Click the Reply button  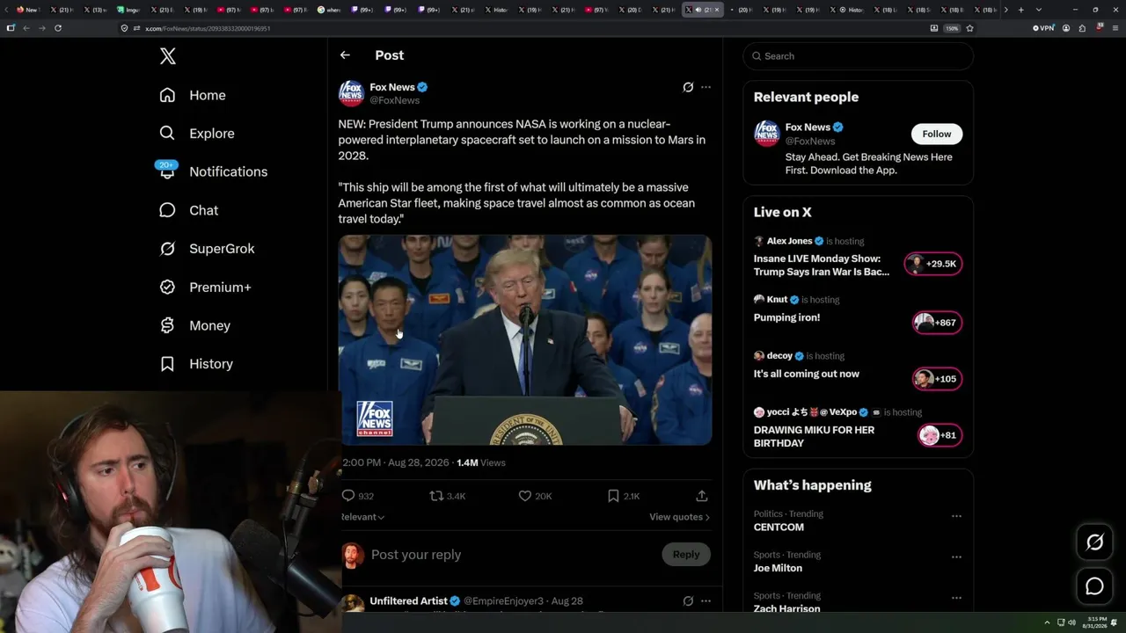(686, 555)
